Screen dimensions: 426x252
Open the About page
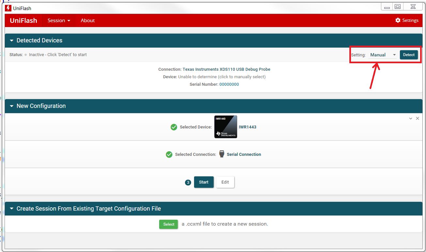tap(88, 20)
